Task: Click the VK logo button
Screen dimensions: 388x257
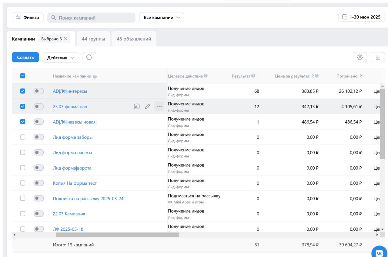Action: (380, 253)
